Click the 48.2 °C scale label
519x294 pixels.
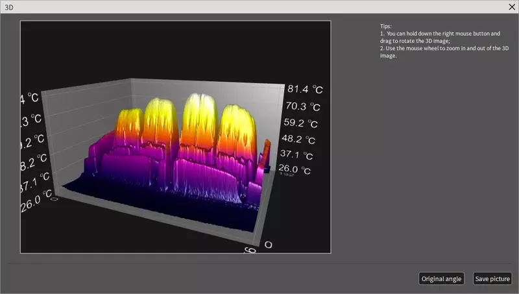point(300,139)
